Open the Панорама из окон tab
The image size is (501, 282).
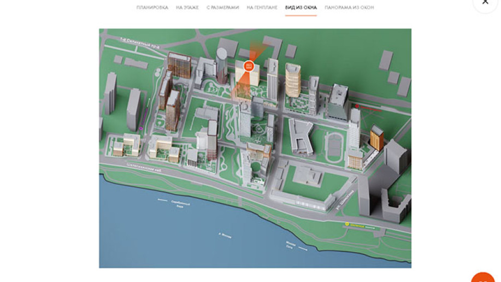pos(349,8)
